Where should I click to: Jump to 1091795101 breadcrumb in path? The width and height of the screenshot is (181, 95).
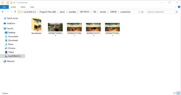coord(84,12)
